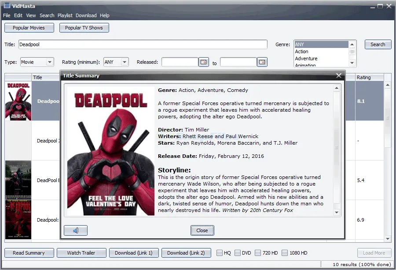Minimize the VidMasta window

tap(373, 7)
